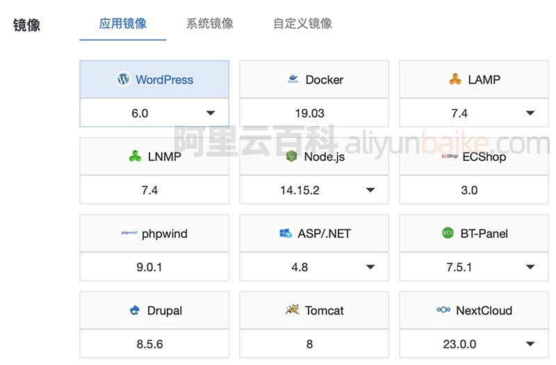Select the ECShop image label
The width and height of the screenshot is (556, 365).
484,156
